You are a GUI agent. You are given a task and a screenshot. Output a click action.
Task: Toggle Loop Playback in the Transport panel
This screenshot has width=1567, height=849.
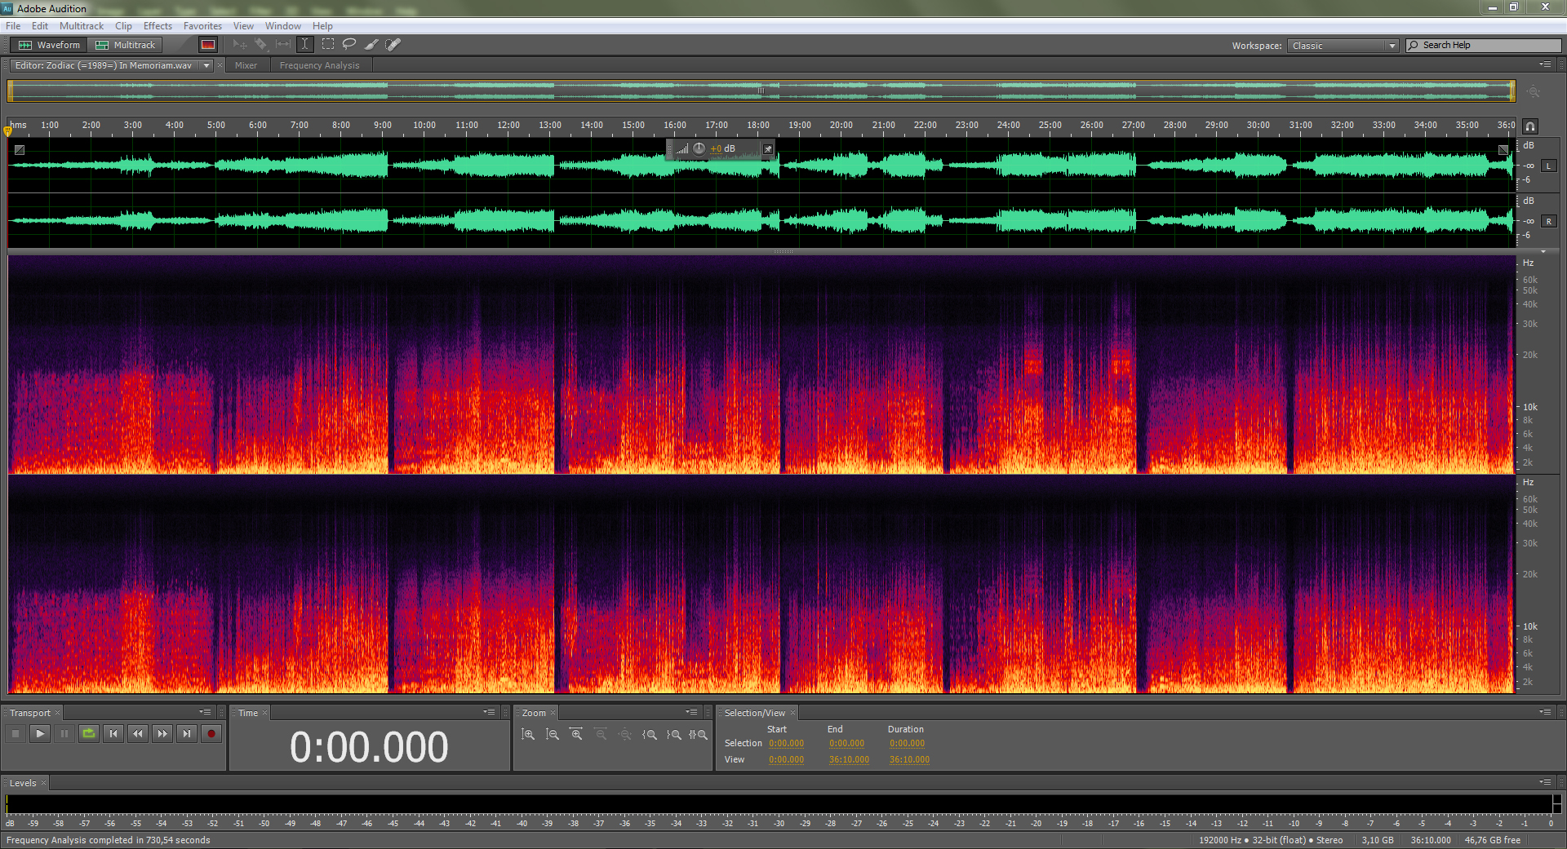pos(89,733)
